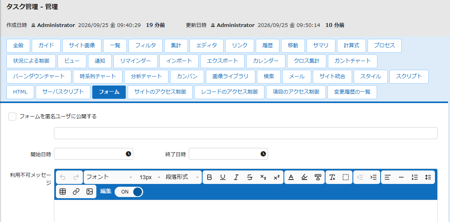
Task: Select the 計算式 tab
Action: point(352,46)
